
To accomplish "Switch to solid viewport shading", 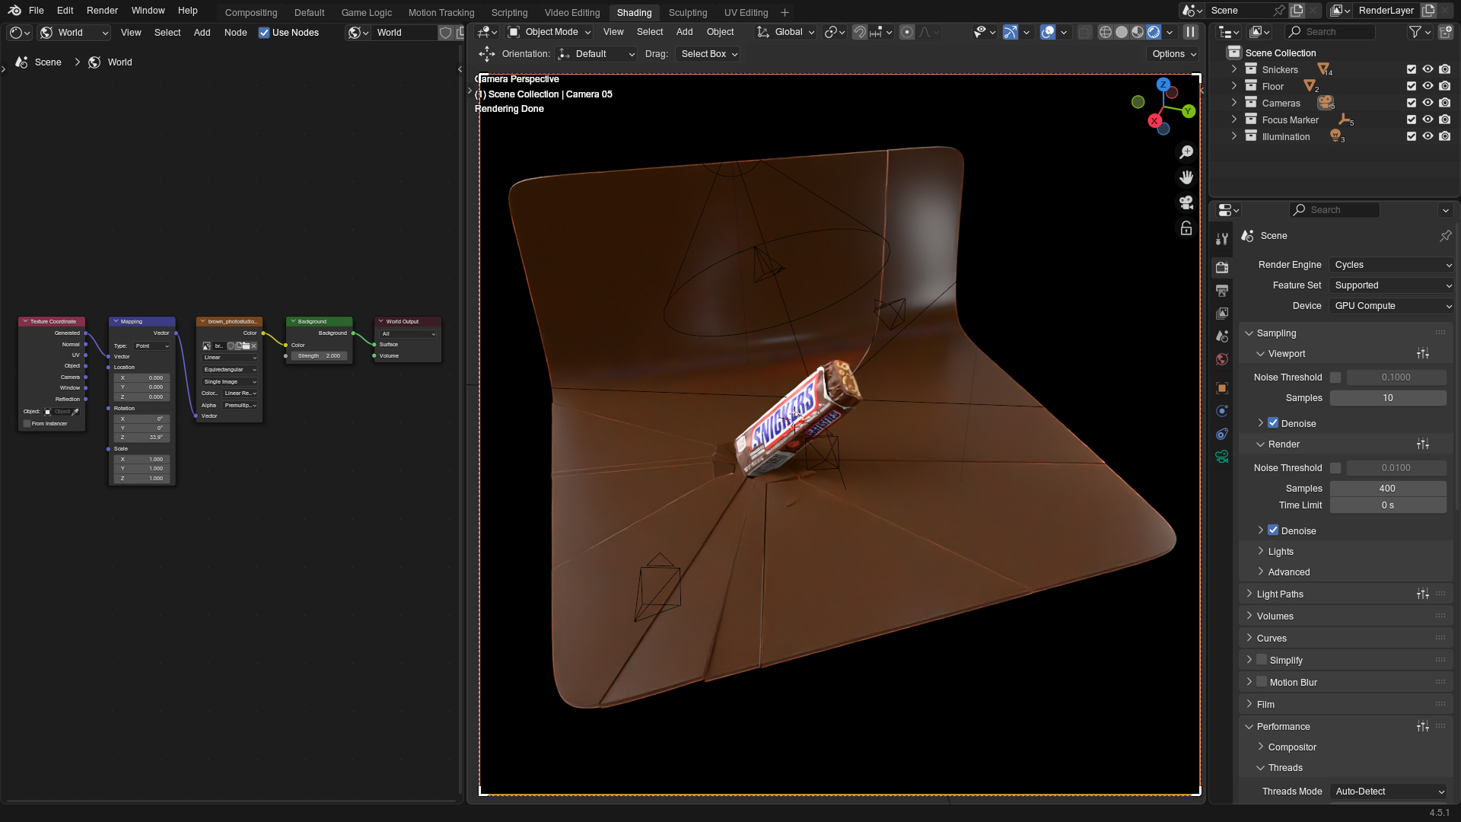I will [1122, 32].
